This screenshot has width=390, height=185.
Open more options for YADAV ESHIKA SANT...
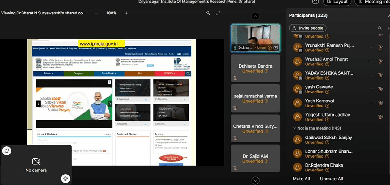click(371, 75)
